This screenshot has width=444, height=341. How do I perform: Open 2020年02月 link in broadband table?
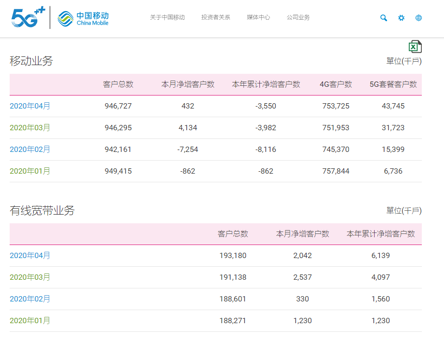tap(30, 299)
